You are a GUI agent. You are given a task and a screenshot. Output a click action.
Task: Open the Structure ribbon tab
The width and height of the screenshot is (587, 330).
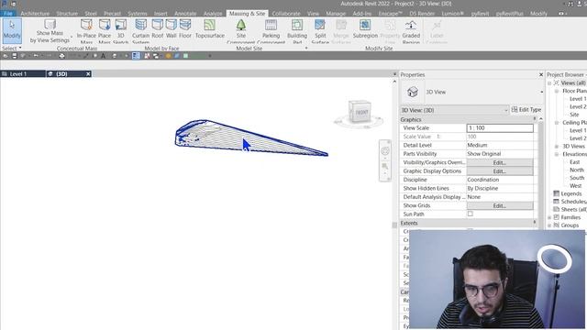coord(67,14)
